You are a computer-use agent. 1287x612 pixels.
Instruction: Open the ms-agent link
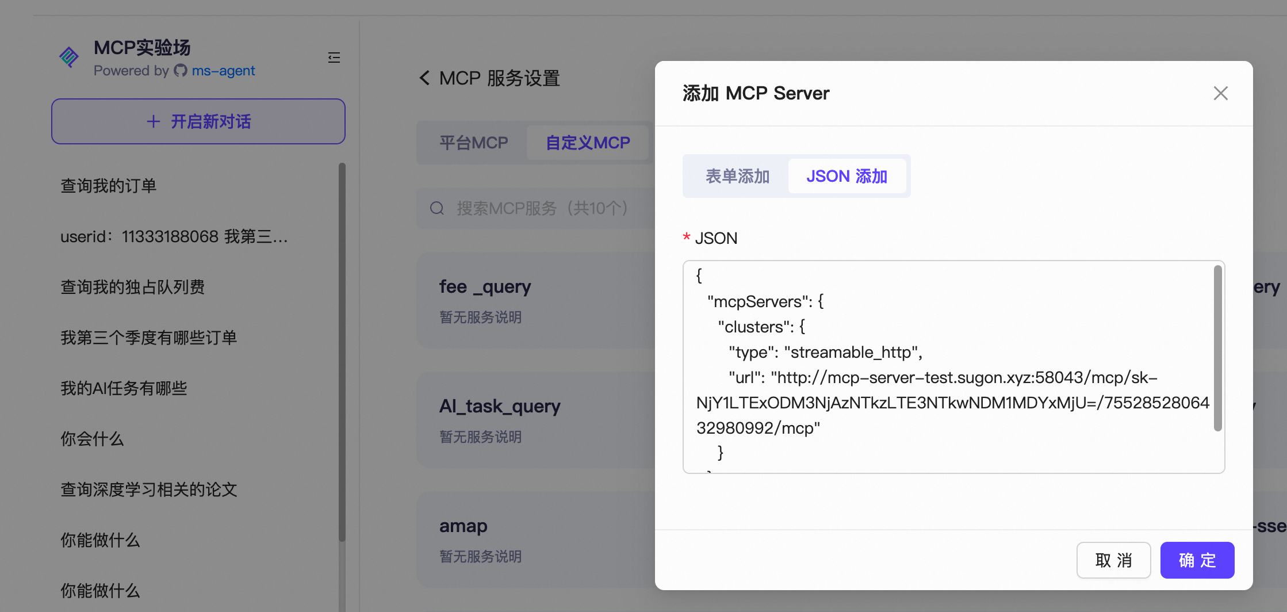[x=223, y=71]
